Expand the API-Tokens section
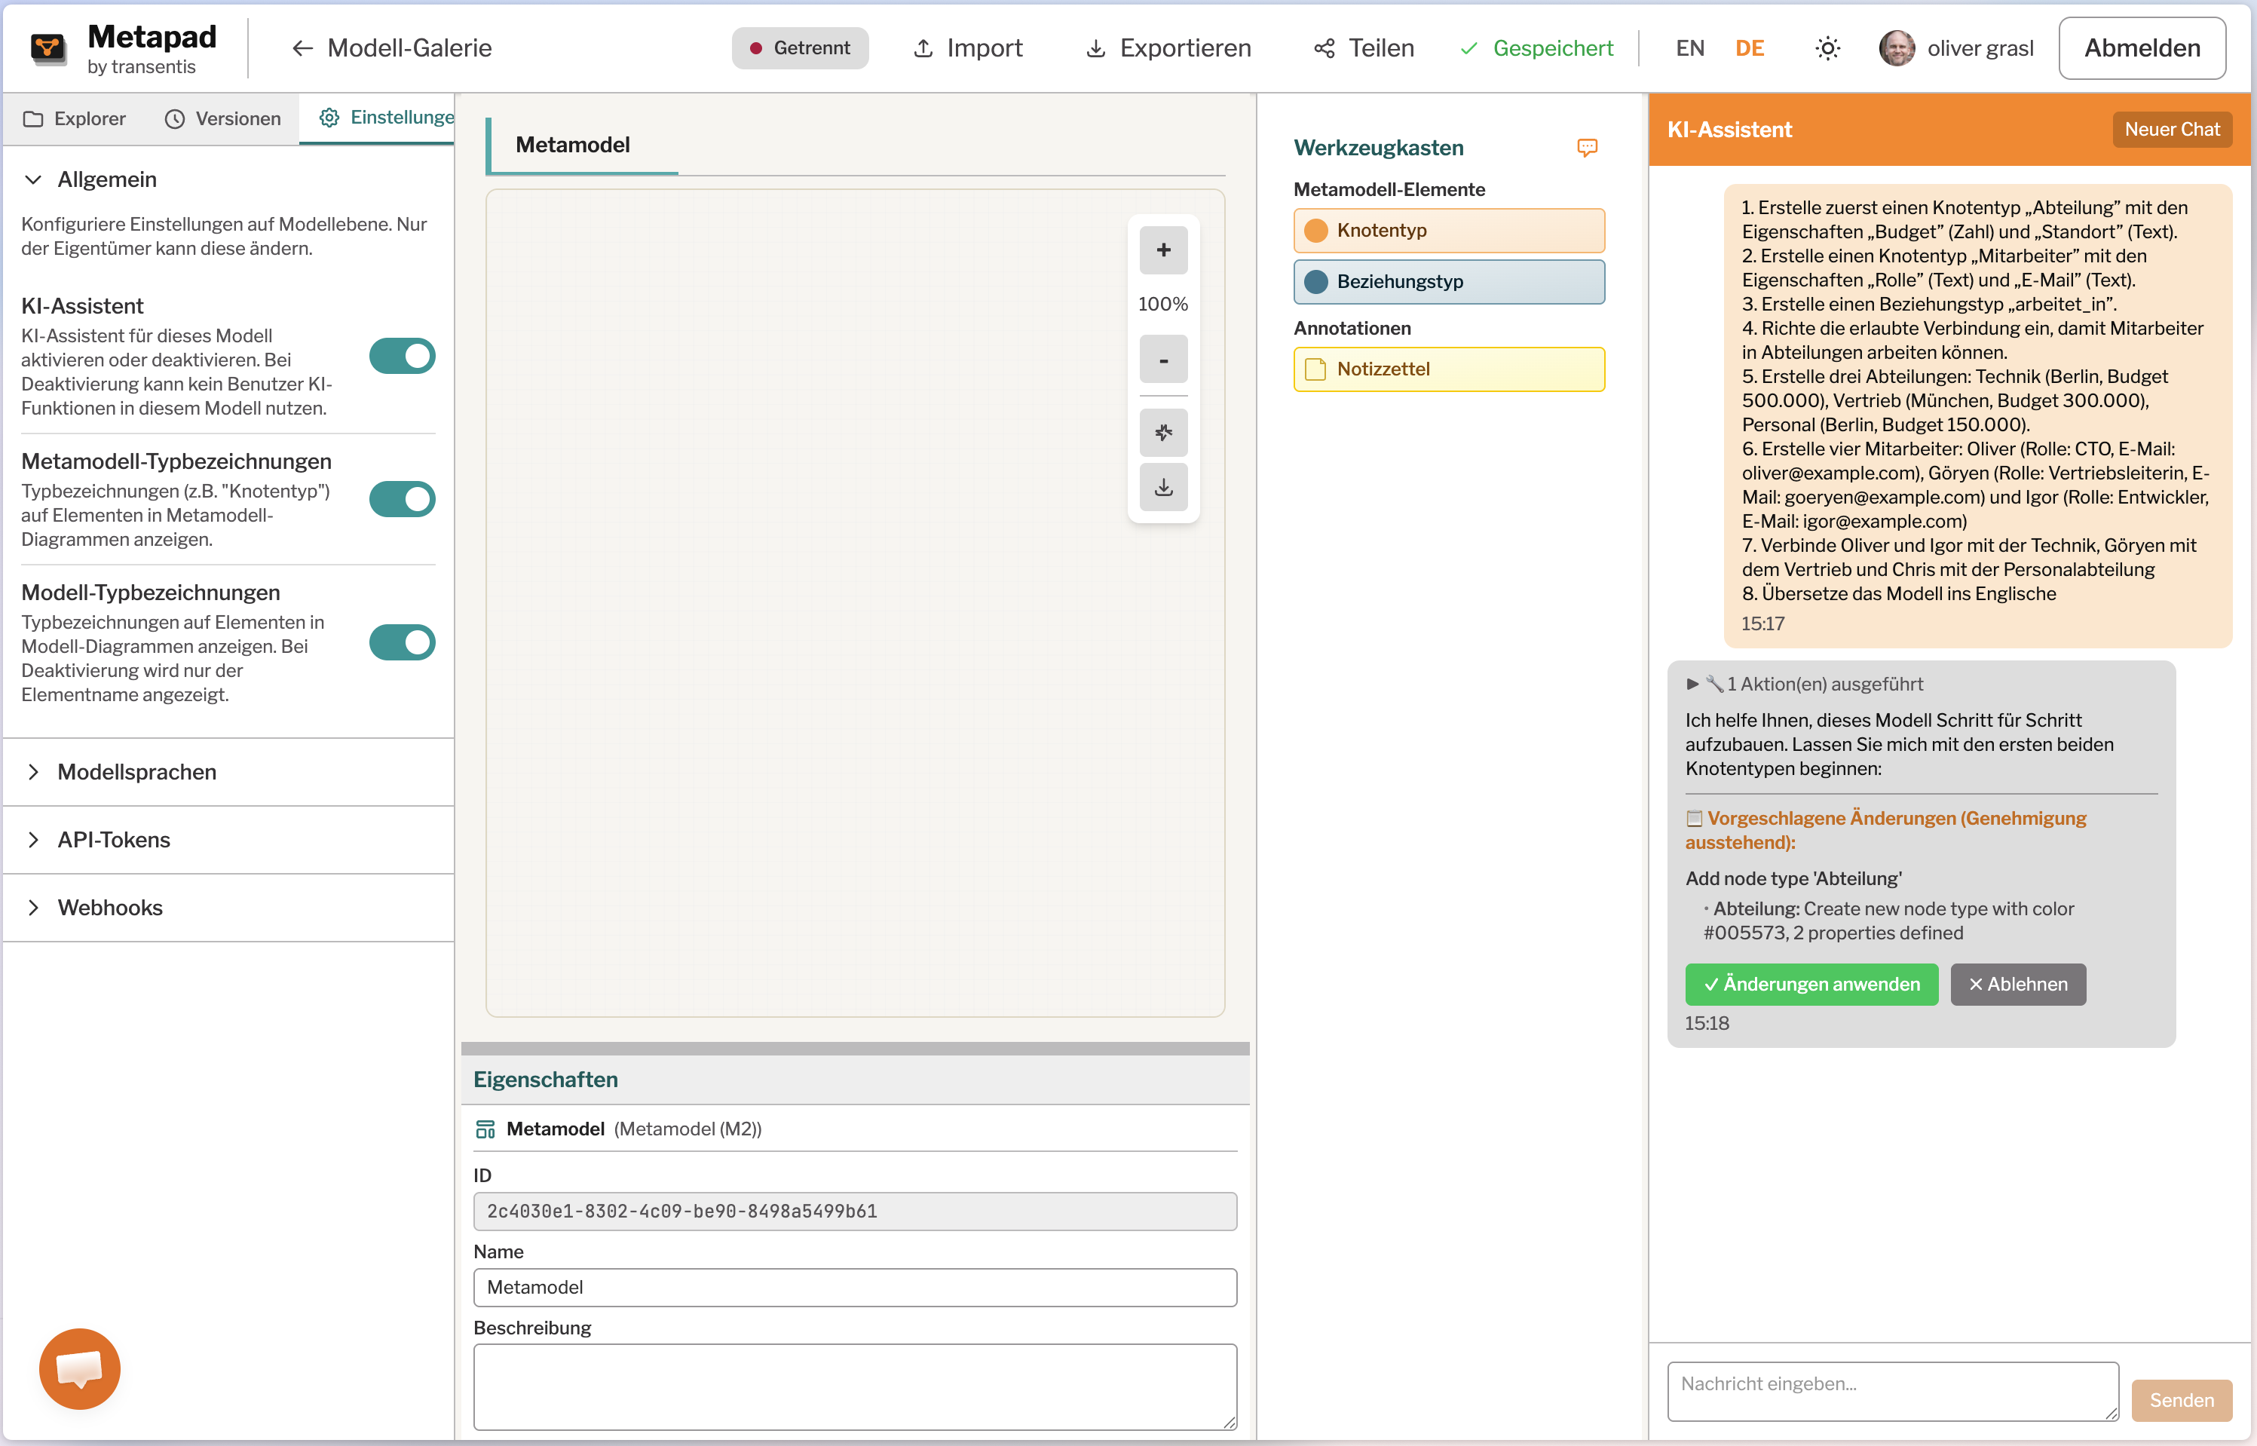 pos(112,839)
